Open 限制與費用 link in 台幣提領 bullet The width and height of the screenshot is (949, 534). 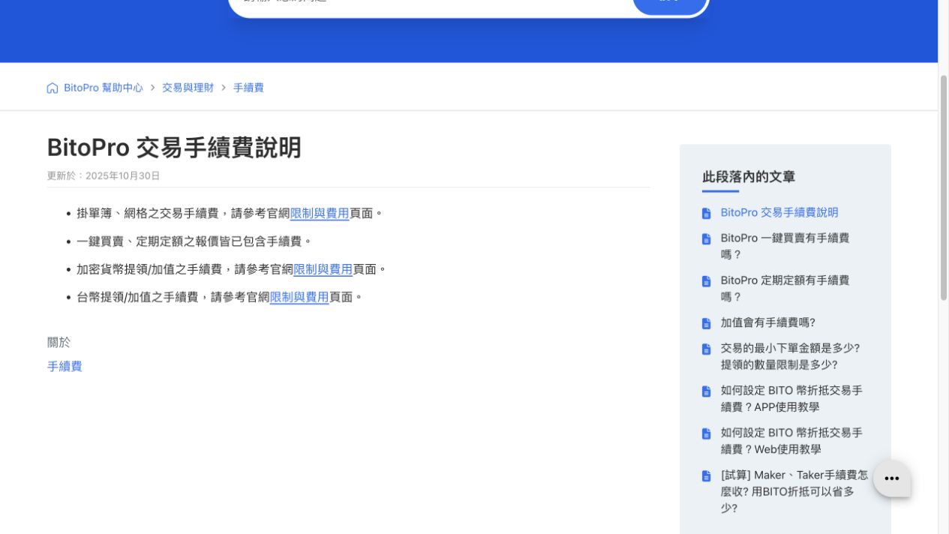[x=299, y=297]
